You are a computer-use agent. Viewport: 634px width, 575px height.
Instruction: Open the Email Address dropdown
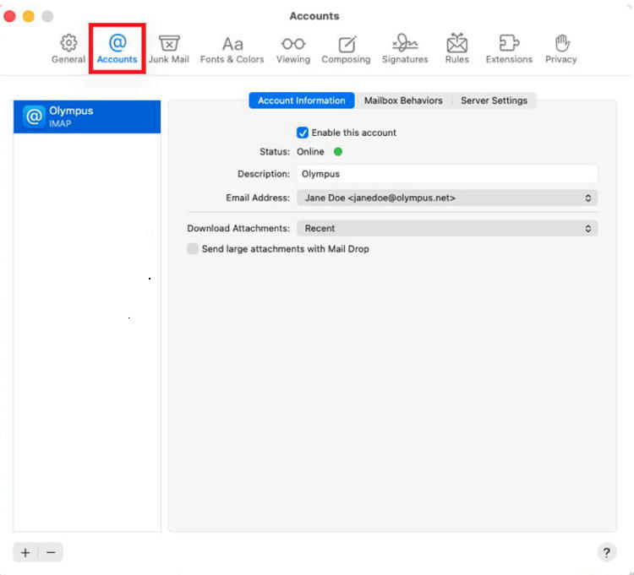447,198
